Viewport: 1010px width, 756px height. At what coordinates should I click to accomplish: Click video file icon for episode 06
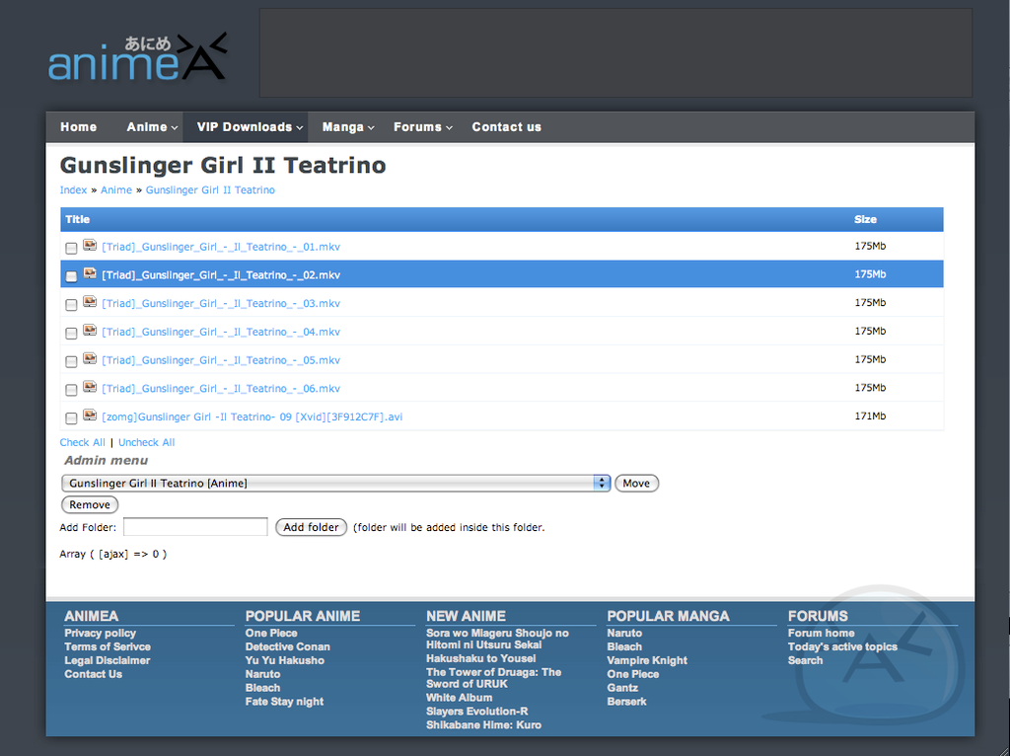tap(90, 388)
